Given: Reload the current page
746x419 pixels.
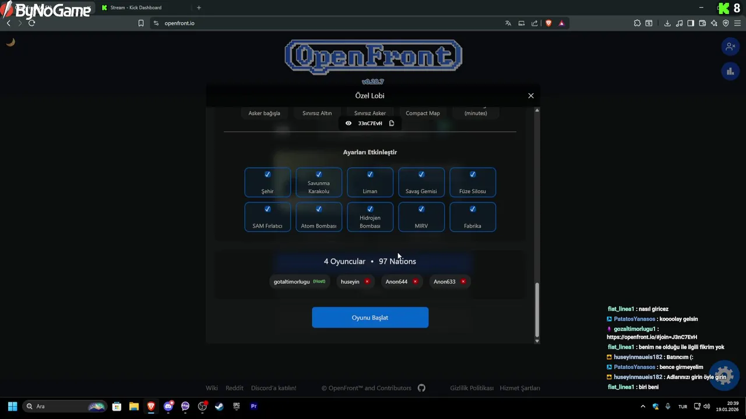Looking at the screenshot, I should pyautogui.click(x=31, y=23).
